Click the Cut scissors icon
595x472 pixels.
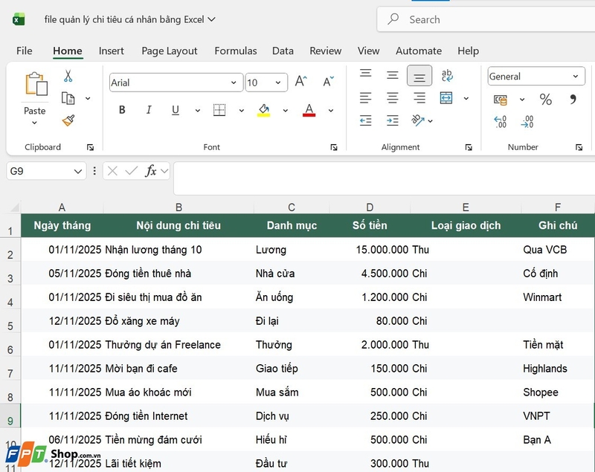(x=68, y=76)
